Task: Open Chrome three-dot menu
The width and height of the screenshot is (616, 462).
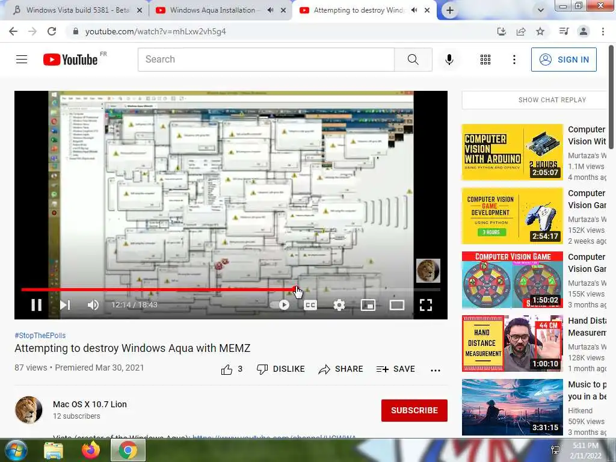Action: pyautogui.click(x=603, y=31)
